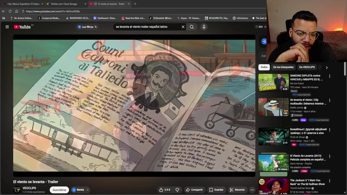Click the 322 clock counter in header

pos(259,27)
